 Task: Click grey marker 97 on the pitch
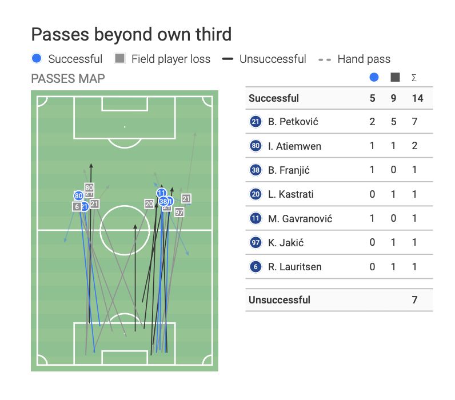(179, 212)
